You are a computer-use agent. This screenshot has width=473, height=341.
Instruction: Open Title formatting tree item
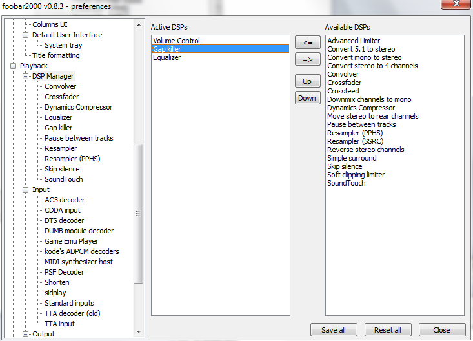coord(56,55)
